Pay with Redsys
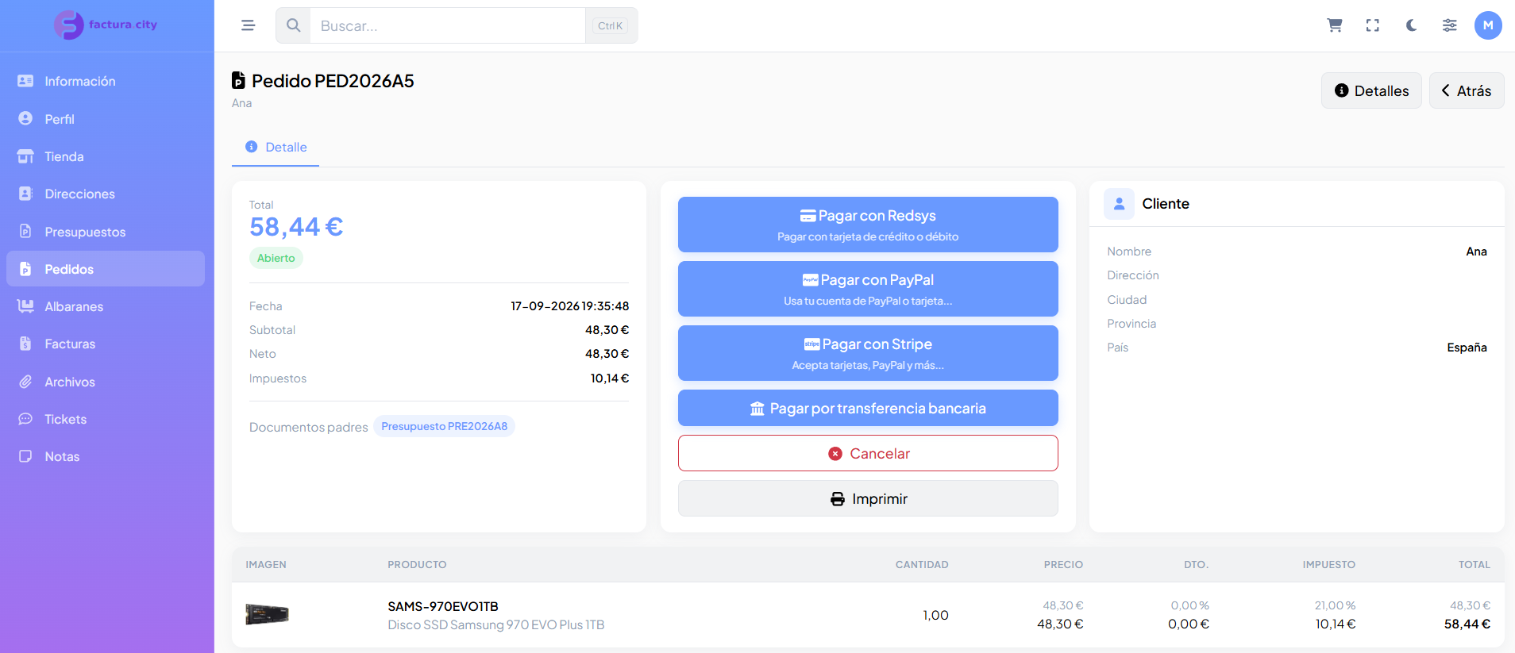Viewport: 1515px width, 653px height. coord(868,225)
